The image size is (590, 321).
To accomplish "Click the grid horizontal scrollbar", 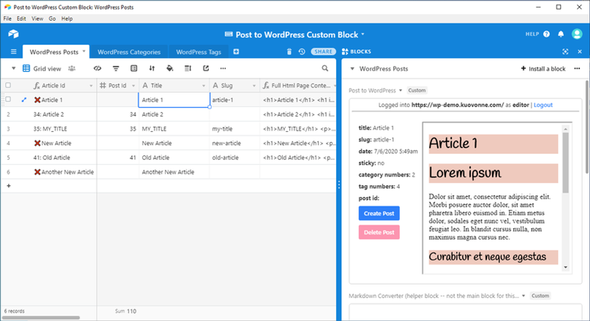I will 41,318.
